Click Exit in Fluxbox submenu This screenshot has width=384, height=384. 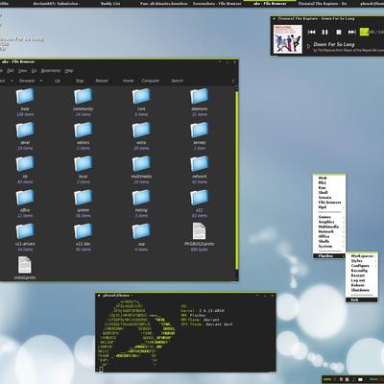click(362, 300)
